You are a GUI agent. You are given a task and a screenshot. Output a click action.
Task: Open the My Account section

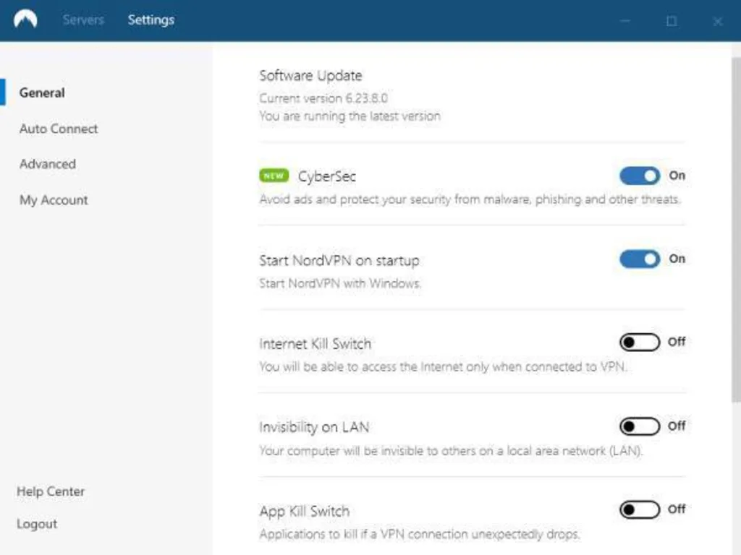(54, 200)
